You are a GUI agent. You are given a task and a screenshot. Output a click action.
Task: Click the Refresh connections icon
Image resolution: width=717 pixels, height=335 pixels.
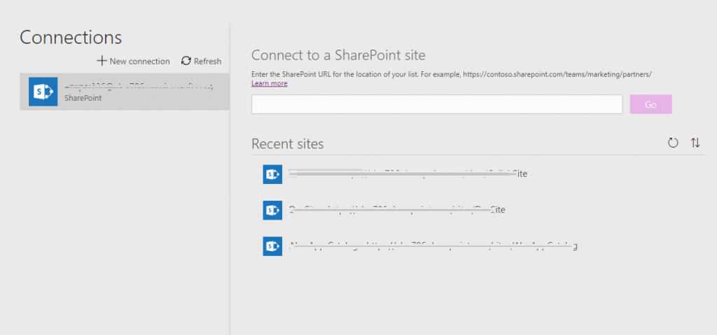coord(186,61)
